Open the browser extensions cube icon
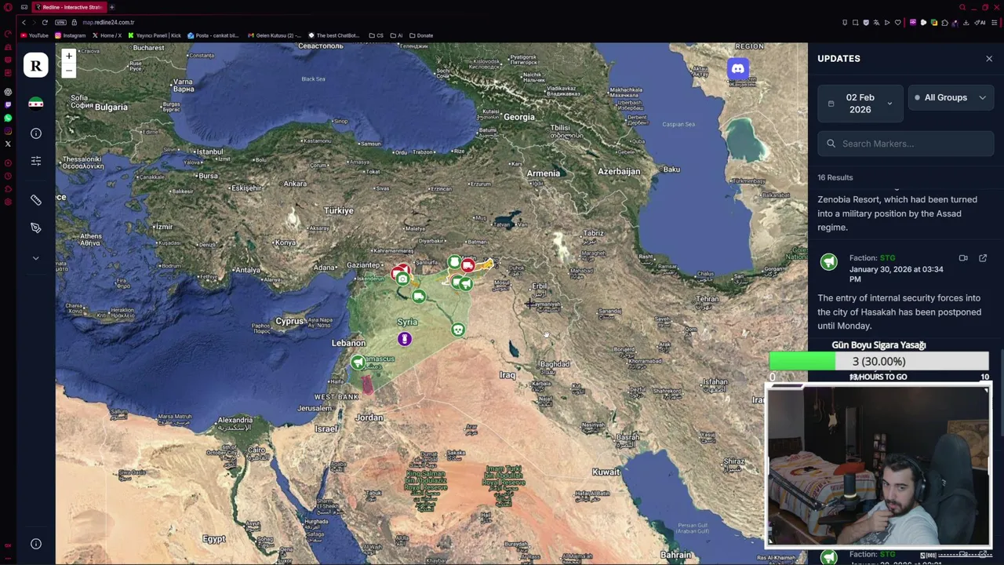The height and width of the screenshot is (565, 1004). pos(944,23)
